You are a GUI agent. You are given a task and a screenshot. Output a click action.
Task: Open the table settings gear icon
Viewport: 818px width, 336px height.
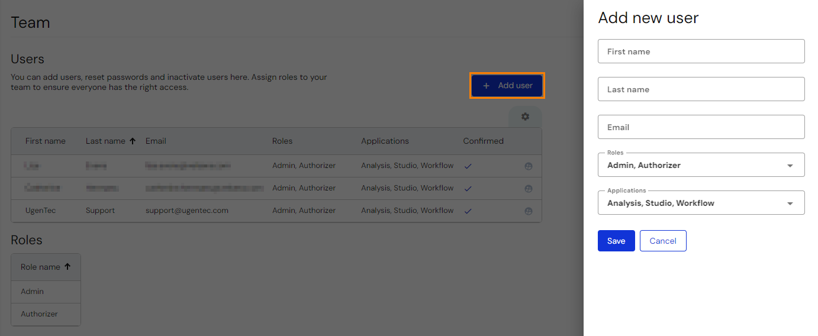(x=525, y=117)
